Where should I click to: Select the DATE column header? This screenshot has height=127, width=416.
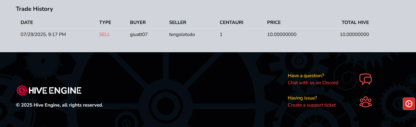pyautogui.click(x=27, y=22)
